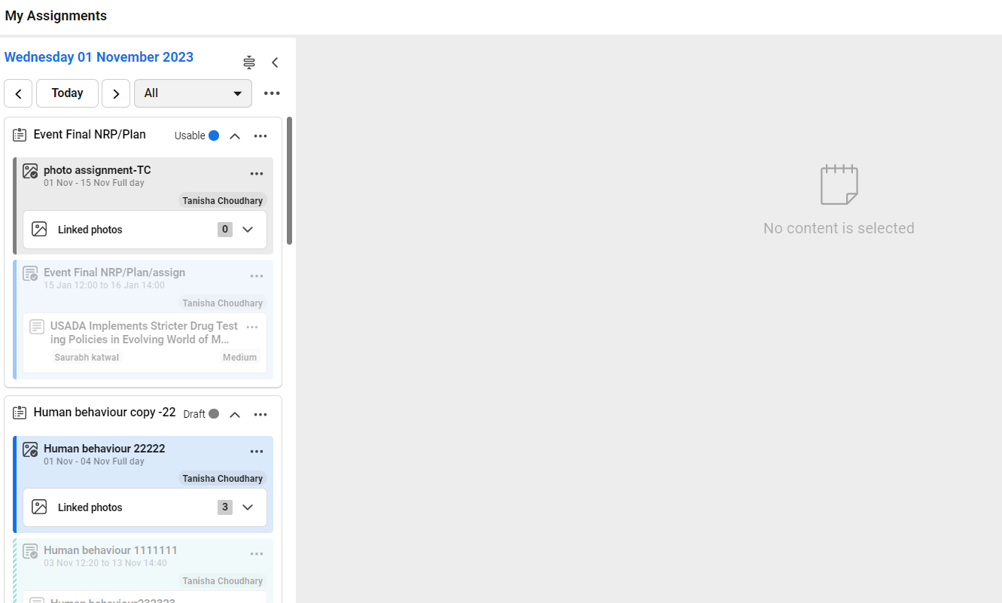The image size is (1002, 603).
Task: Select the Human behaviour 1111111 assignment title
Action: 111,550
